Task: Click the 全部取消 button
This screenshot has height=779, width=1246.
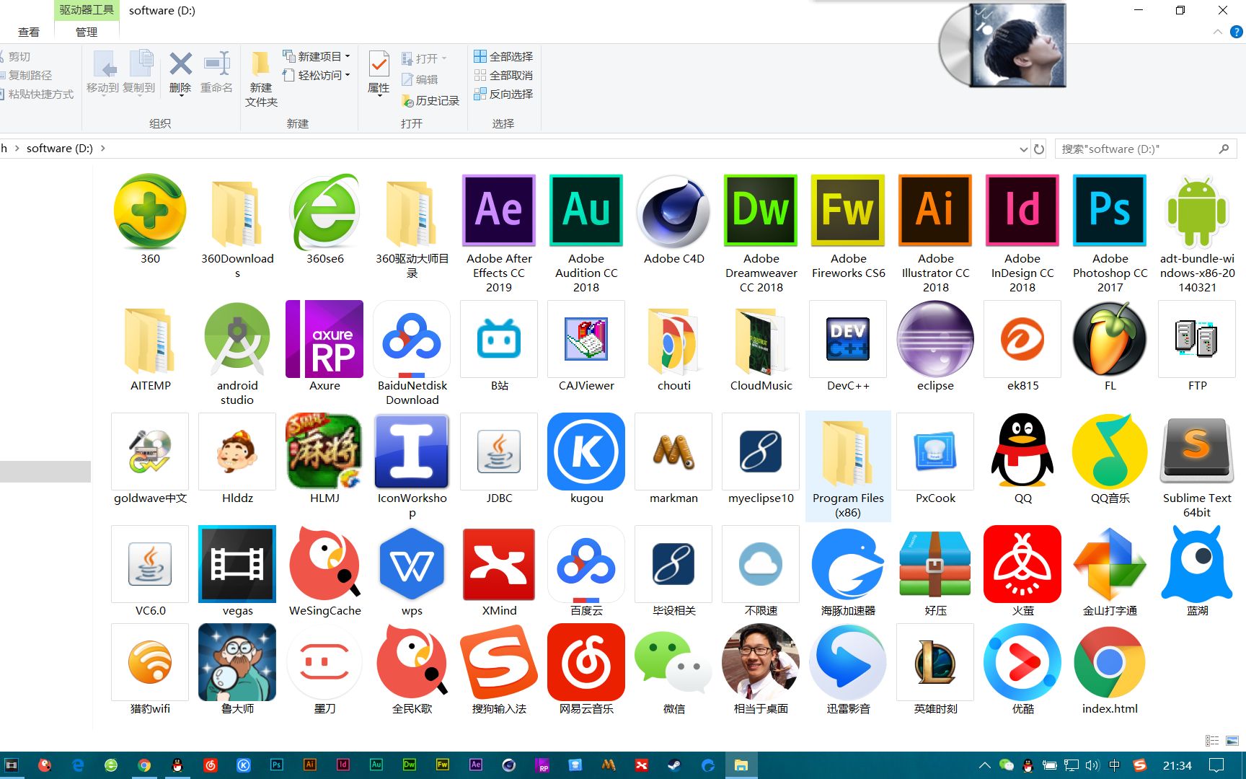Action: pos(503,75)
